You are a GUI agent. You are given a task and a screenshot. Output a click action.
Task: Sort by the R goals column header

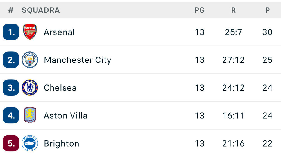pyautogui.click(x=233, y=10)
